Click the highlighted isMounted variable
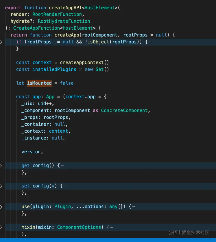216x242 pixels. pyautogui.click(x=39, y=83)
